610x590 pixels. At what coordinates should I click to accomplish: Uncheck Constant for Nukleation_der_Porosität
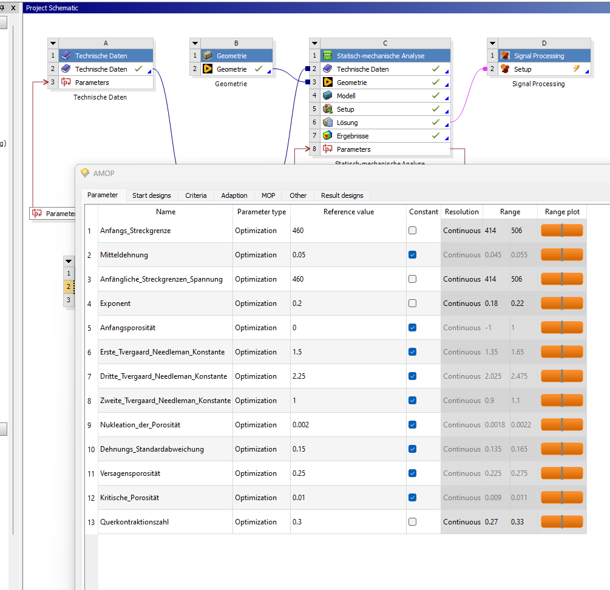tap(412, 425)
